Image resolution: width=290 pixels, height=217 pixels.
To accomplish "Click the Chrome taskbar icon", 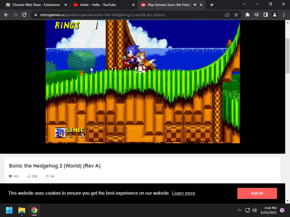I will click(x=34, y=210).
